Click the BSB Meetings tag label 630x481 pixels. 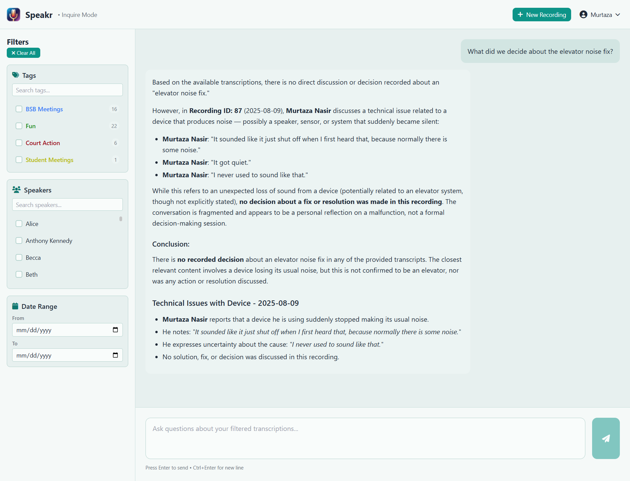(44, 109)
